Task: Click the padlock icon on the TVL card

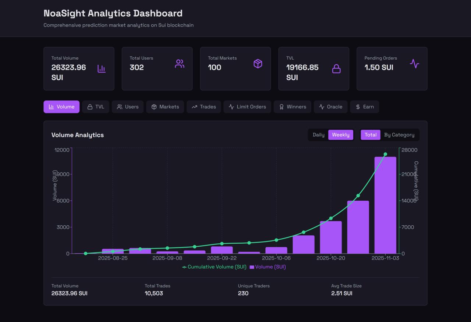Action: tap(336, 69)
